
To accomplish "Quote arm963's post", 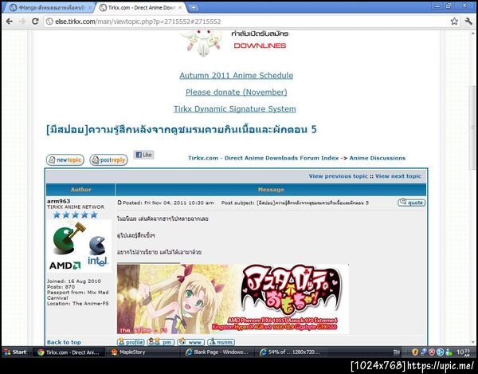I will click(411, 203).
